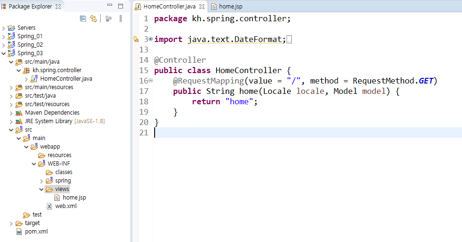Screen dimensions: 462x242
Task: Click the web.xml file icon
Action: click(x=50, y=207)
